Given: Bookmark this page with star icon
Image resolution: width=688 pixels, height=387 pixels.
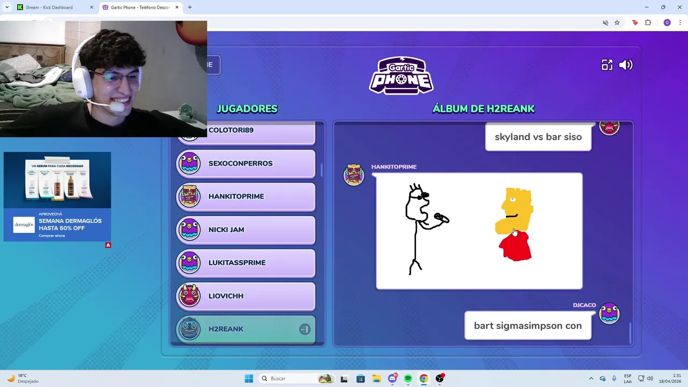Looking at the screenshot, I should click(617, 23).
